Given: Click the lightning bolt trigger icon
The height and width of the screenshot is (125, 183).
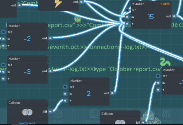Looking at the screenshot, I should click(58, 4).
